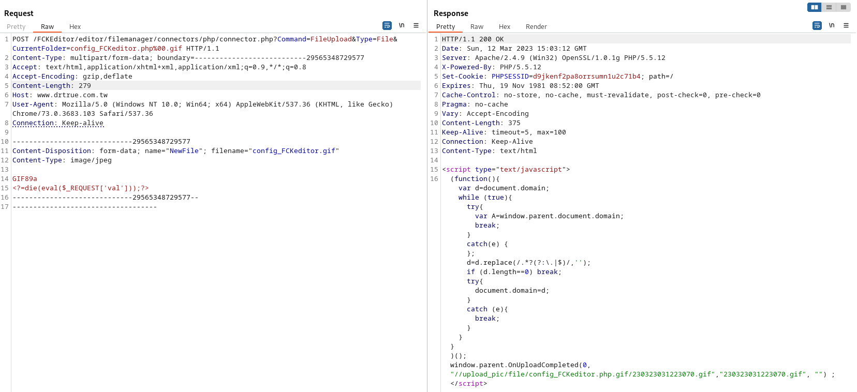The width and height of the screenshot is (857, 392).
Task: Switch Request view to Hex tab
Action: click(x=75, y=27)
